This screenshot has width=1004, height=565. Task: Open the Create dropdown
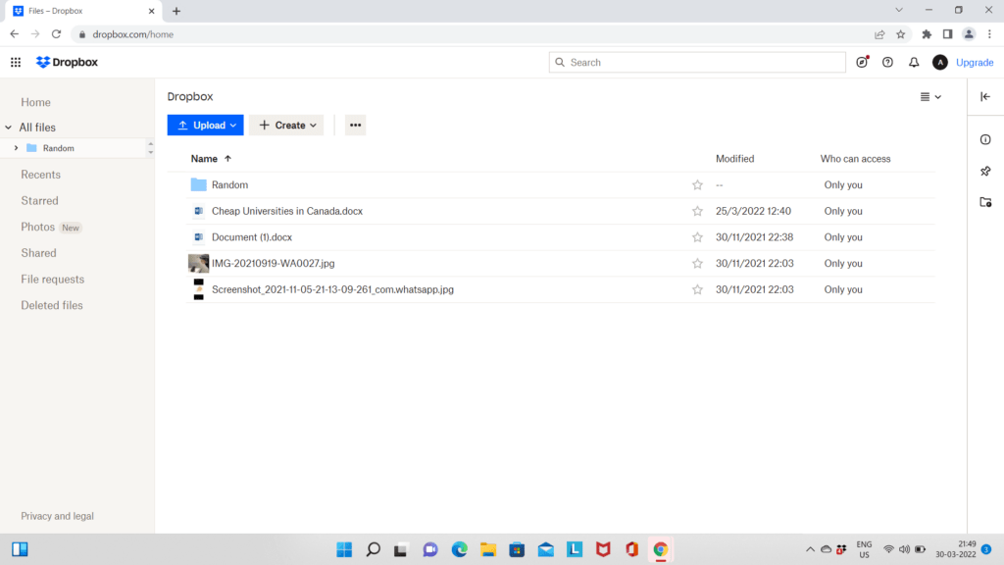286,125
